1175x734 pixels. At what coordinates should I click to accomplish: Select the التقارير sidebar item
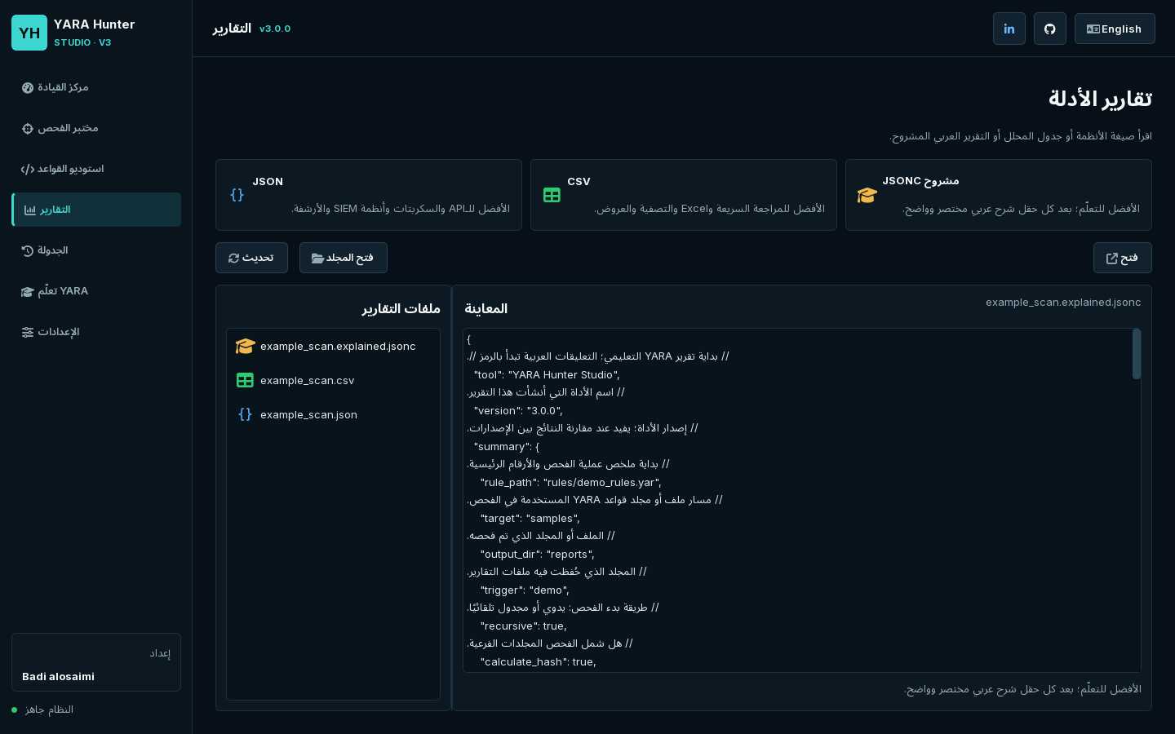pyautogui.click(x=96, y=210)
